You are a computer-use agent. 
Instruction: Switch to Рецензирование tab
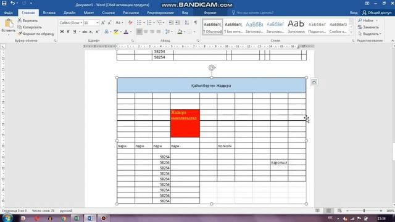(160, 12)
